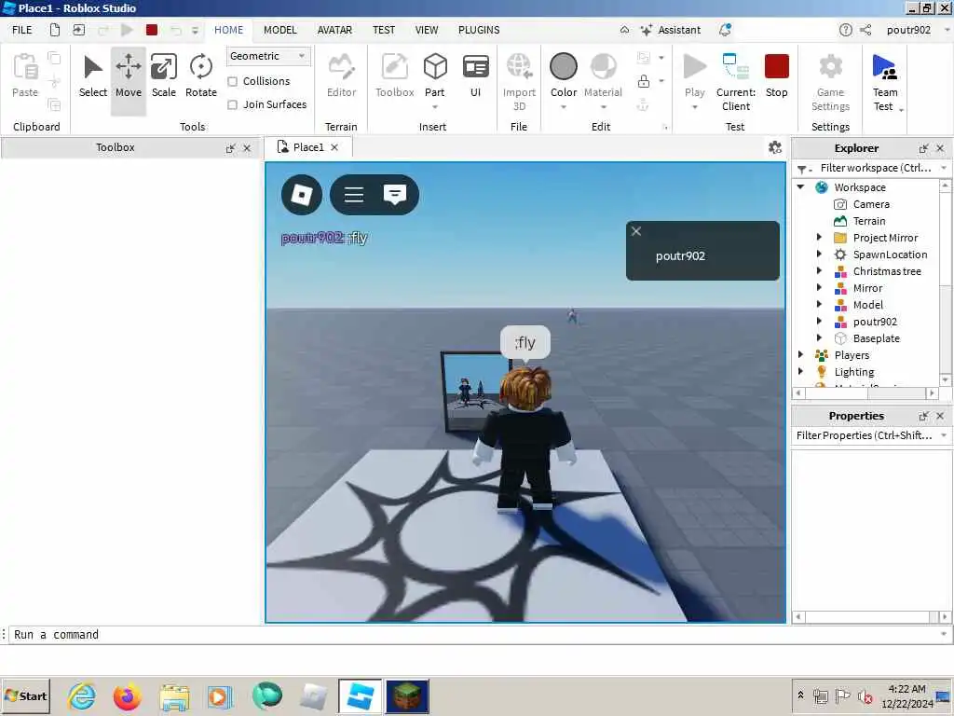Click the red stop square in quick access bar

(x=152, y=30)
